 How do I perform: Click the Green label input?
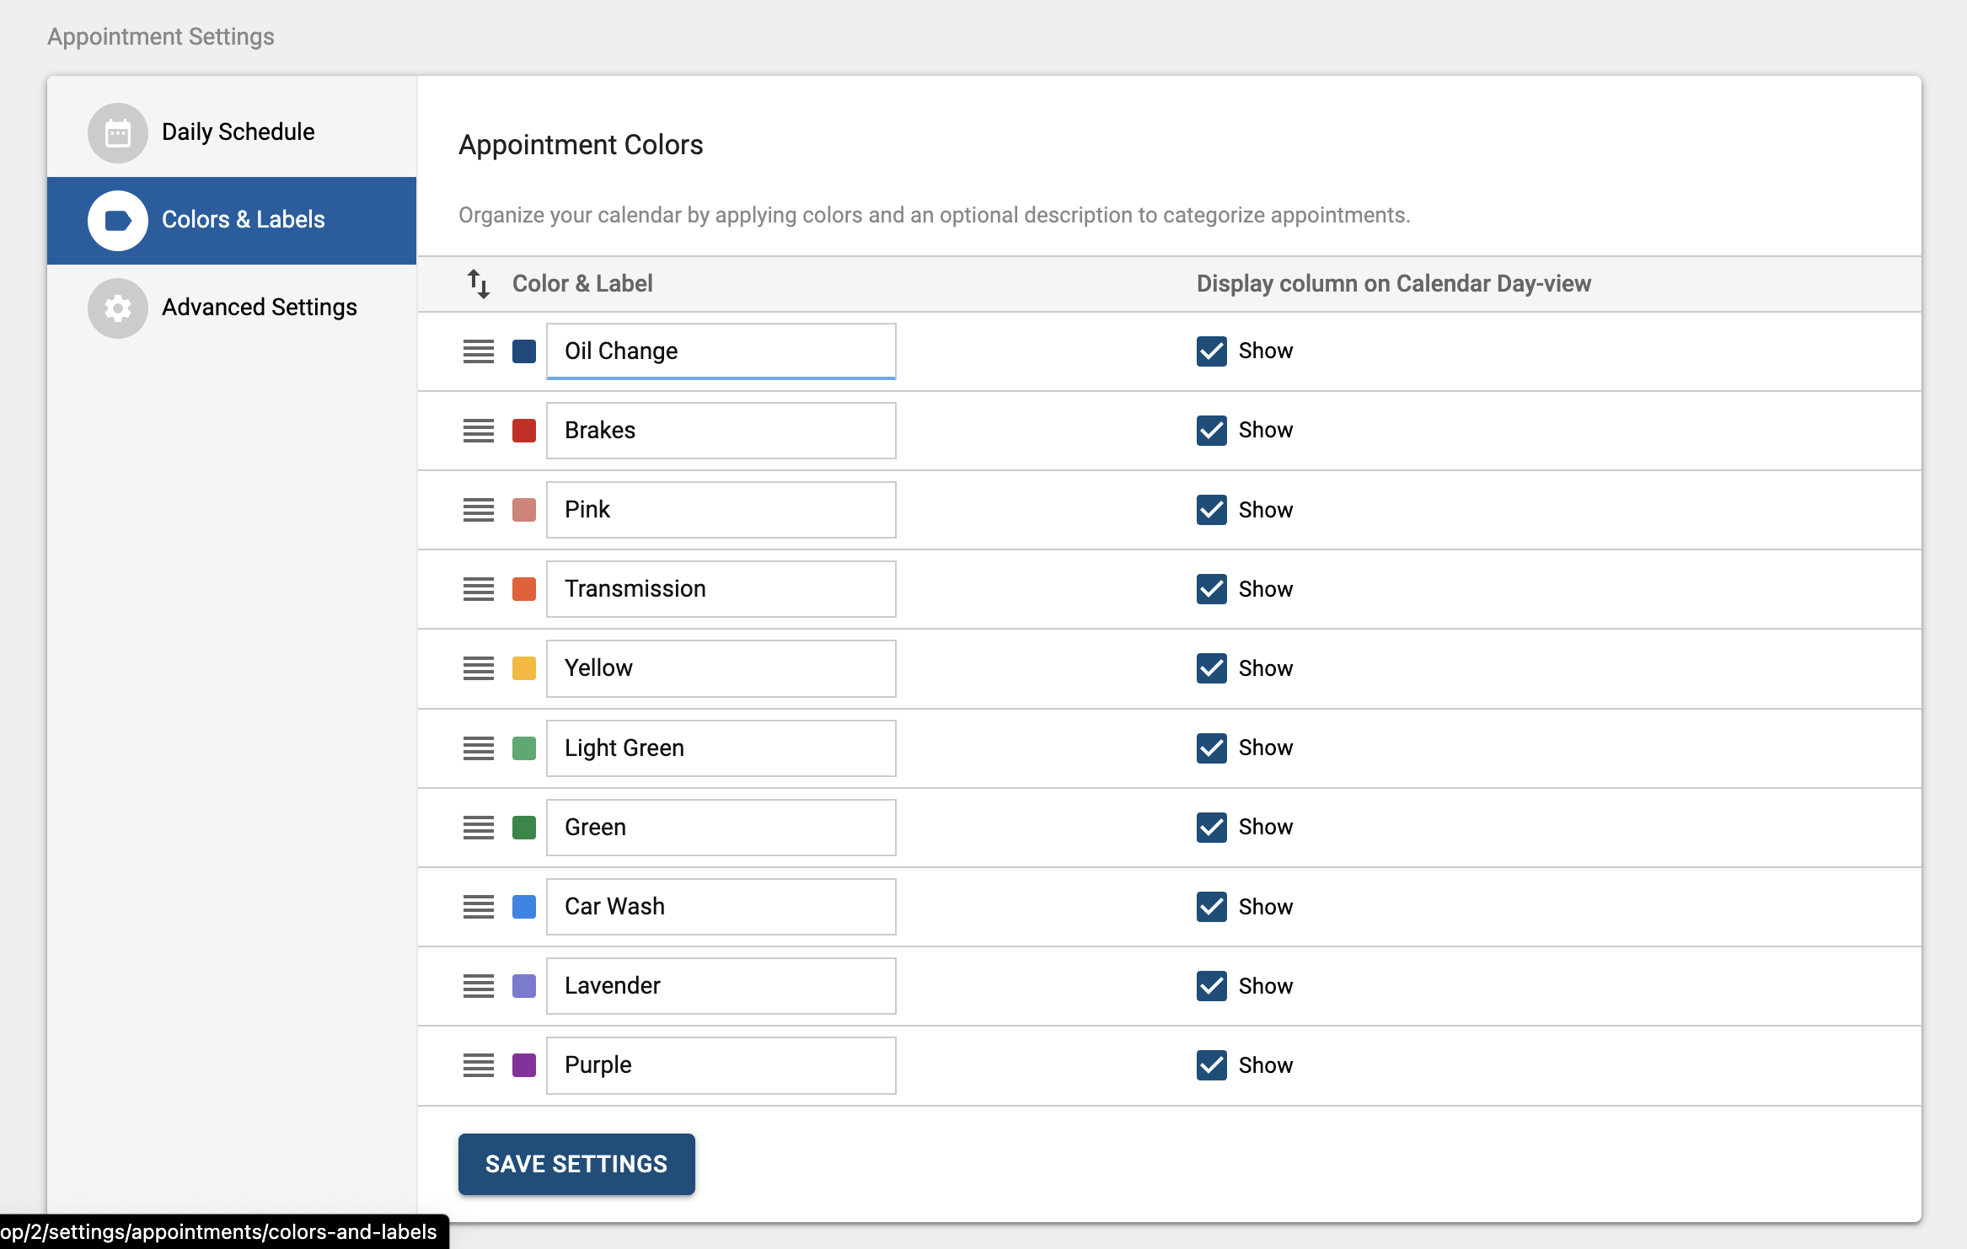pyautogui.click(x=721, y=828)
